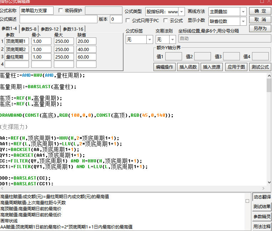Click the default value 20.00 field

tap(86, 41)
